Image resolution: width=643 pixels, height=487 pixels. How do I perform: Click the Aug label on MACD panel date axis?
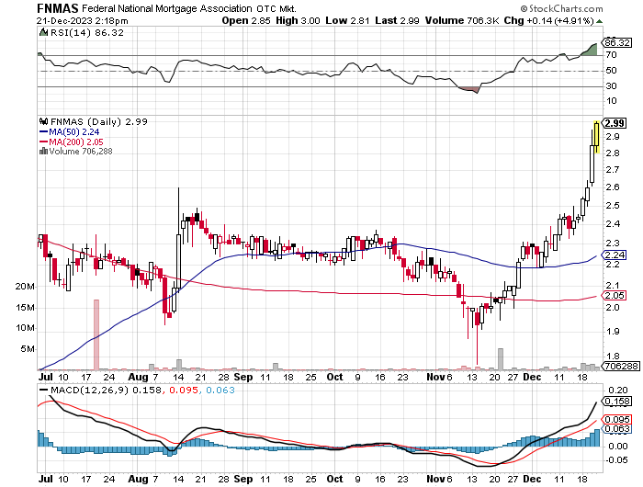(x=138, y=480)
